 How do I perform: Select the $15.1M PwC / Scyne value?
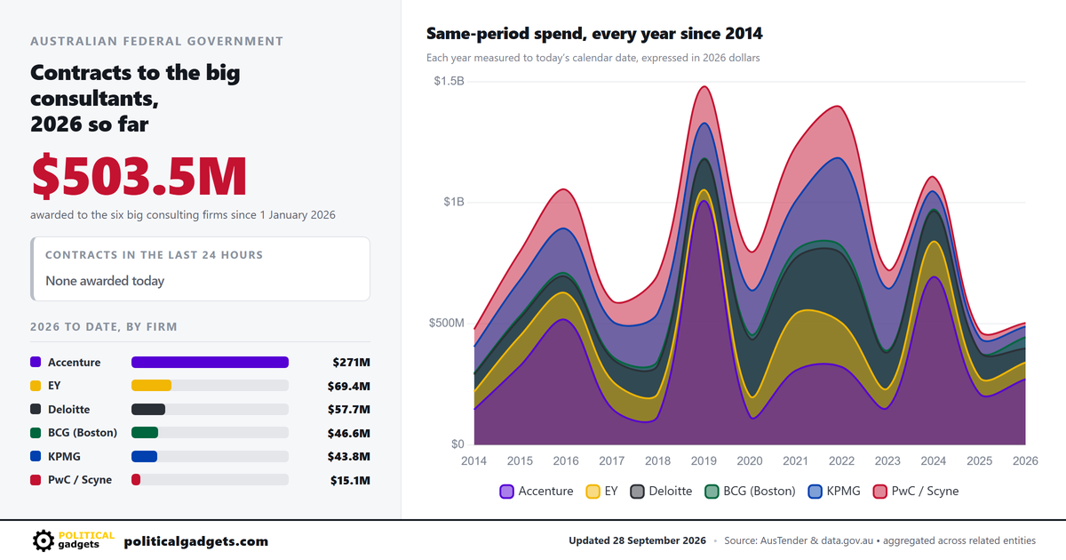[350, 480]
